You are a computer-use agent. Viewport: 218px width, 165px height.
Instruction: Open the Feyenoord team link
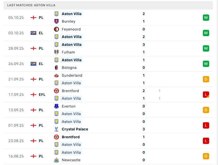71,29
